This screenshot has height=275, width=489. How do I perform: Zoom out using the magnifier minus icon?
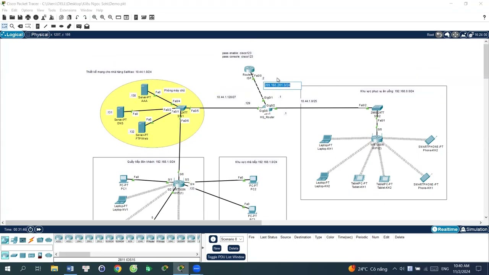[x=110, y=17]
